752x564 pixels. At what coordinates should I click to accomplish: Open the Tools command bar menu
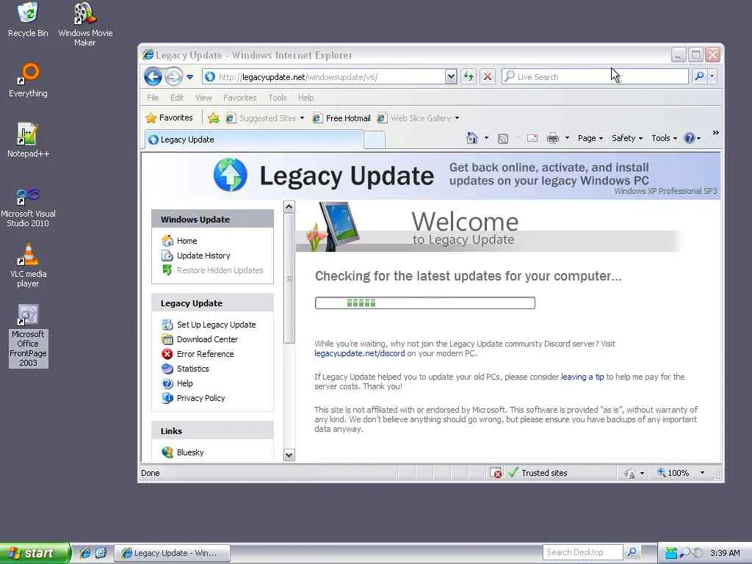point(664,138)
